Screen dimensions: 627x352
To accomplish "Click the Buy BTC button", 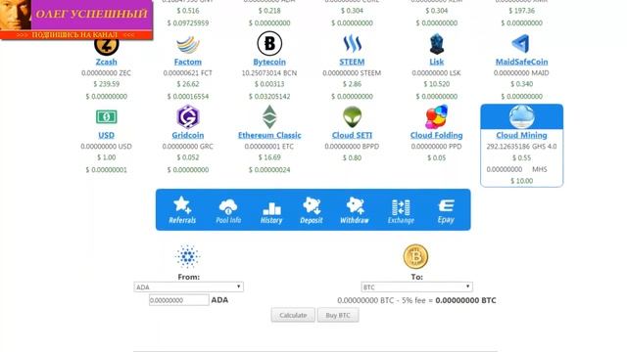I will pyautogui.click(x=338, y=315).
